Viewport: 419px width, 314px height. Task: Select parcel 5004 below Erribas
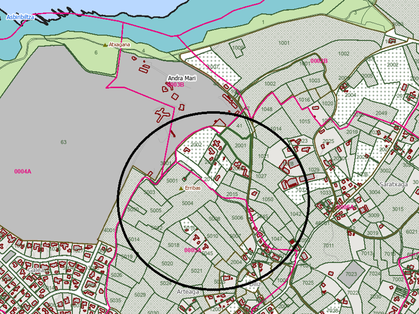[x=187, y=203]
